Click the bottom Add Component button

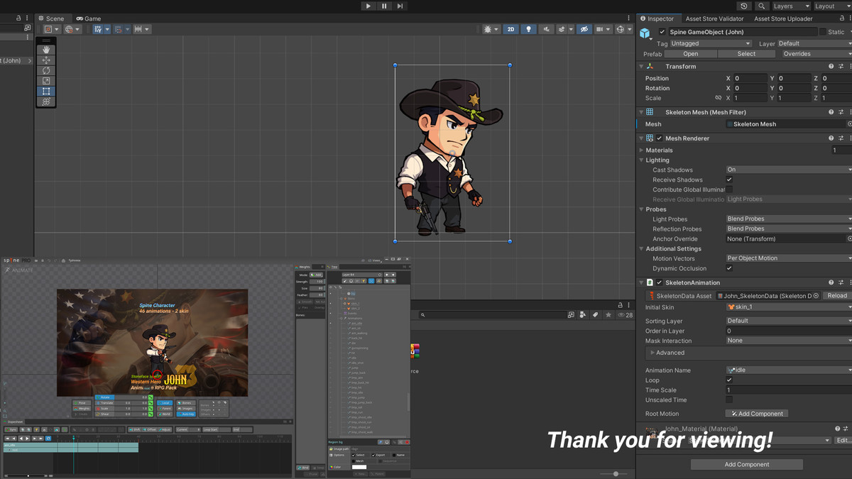pos(746,464)
